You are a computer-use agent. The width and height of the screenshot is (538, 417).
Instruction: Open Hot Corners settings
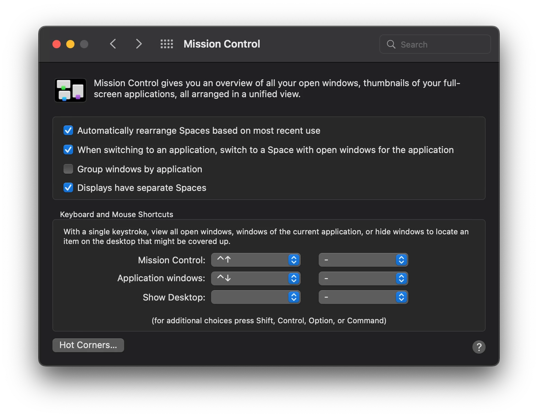pos(88,345)
